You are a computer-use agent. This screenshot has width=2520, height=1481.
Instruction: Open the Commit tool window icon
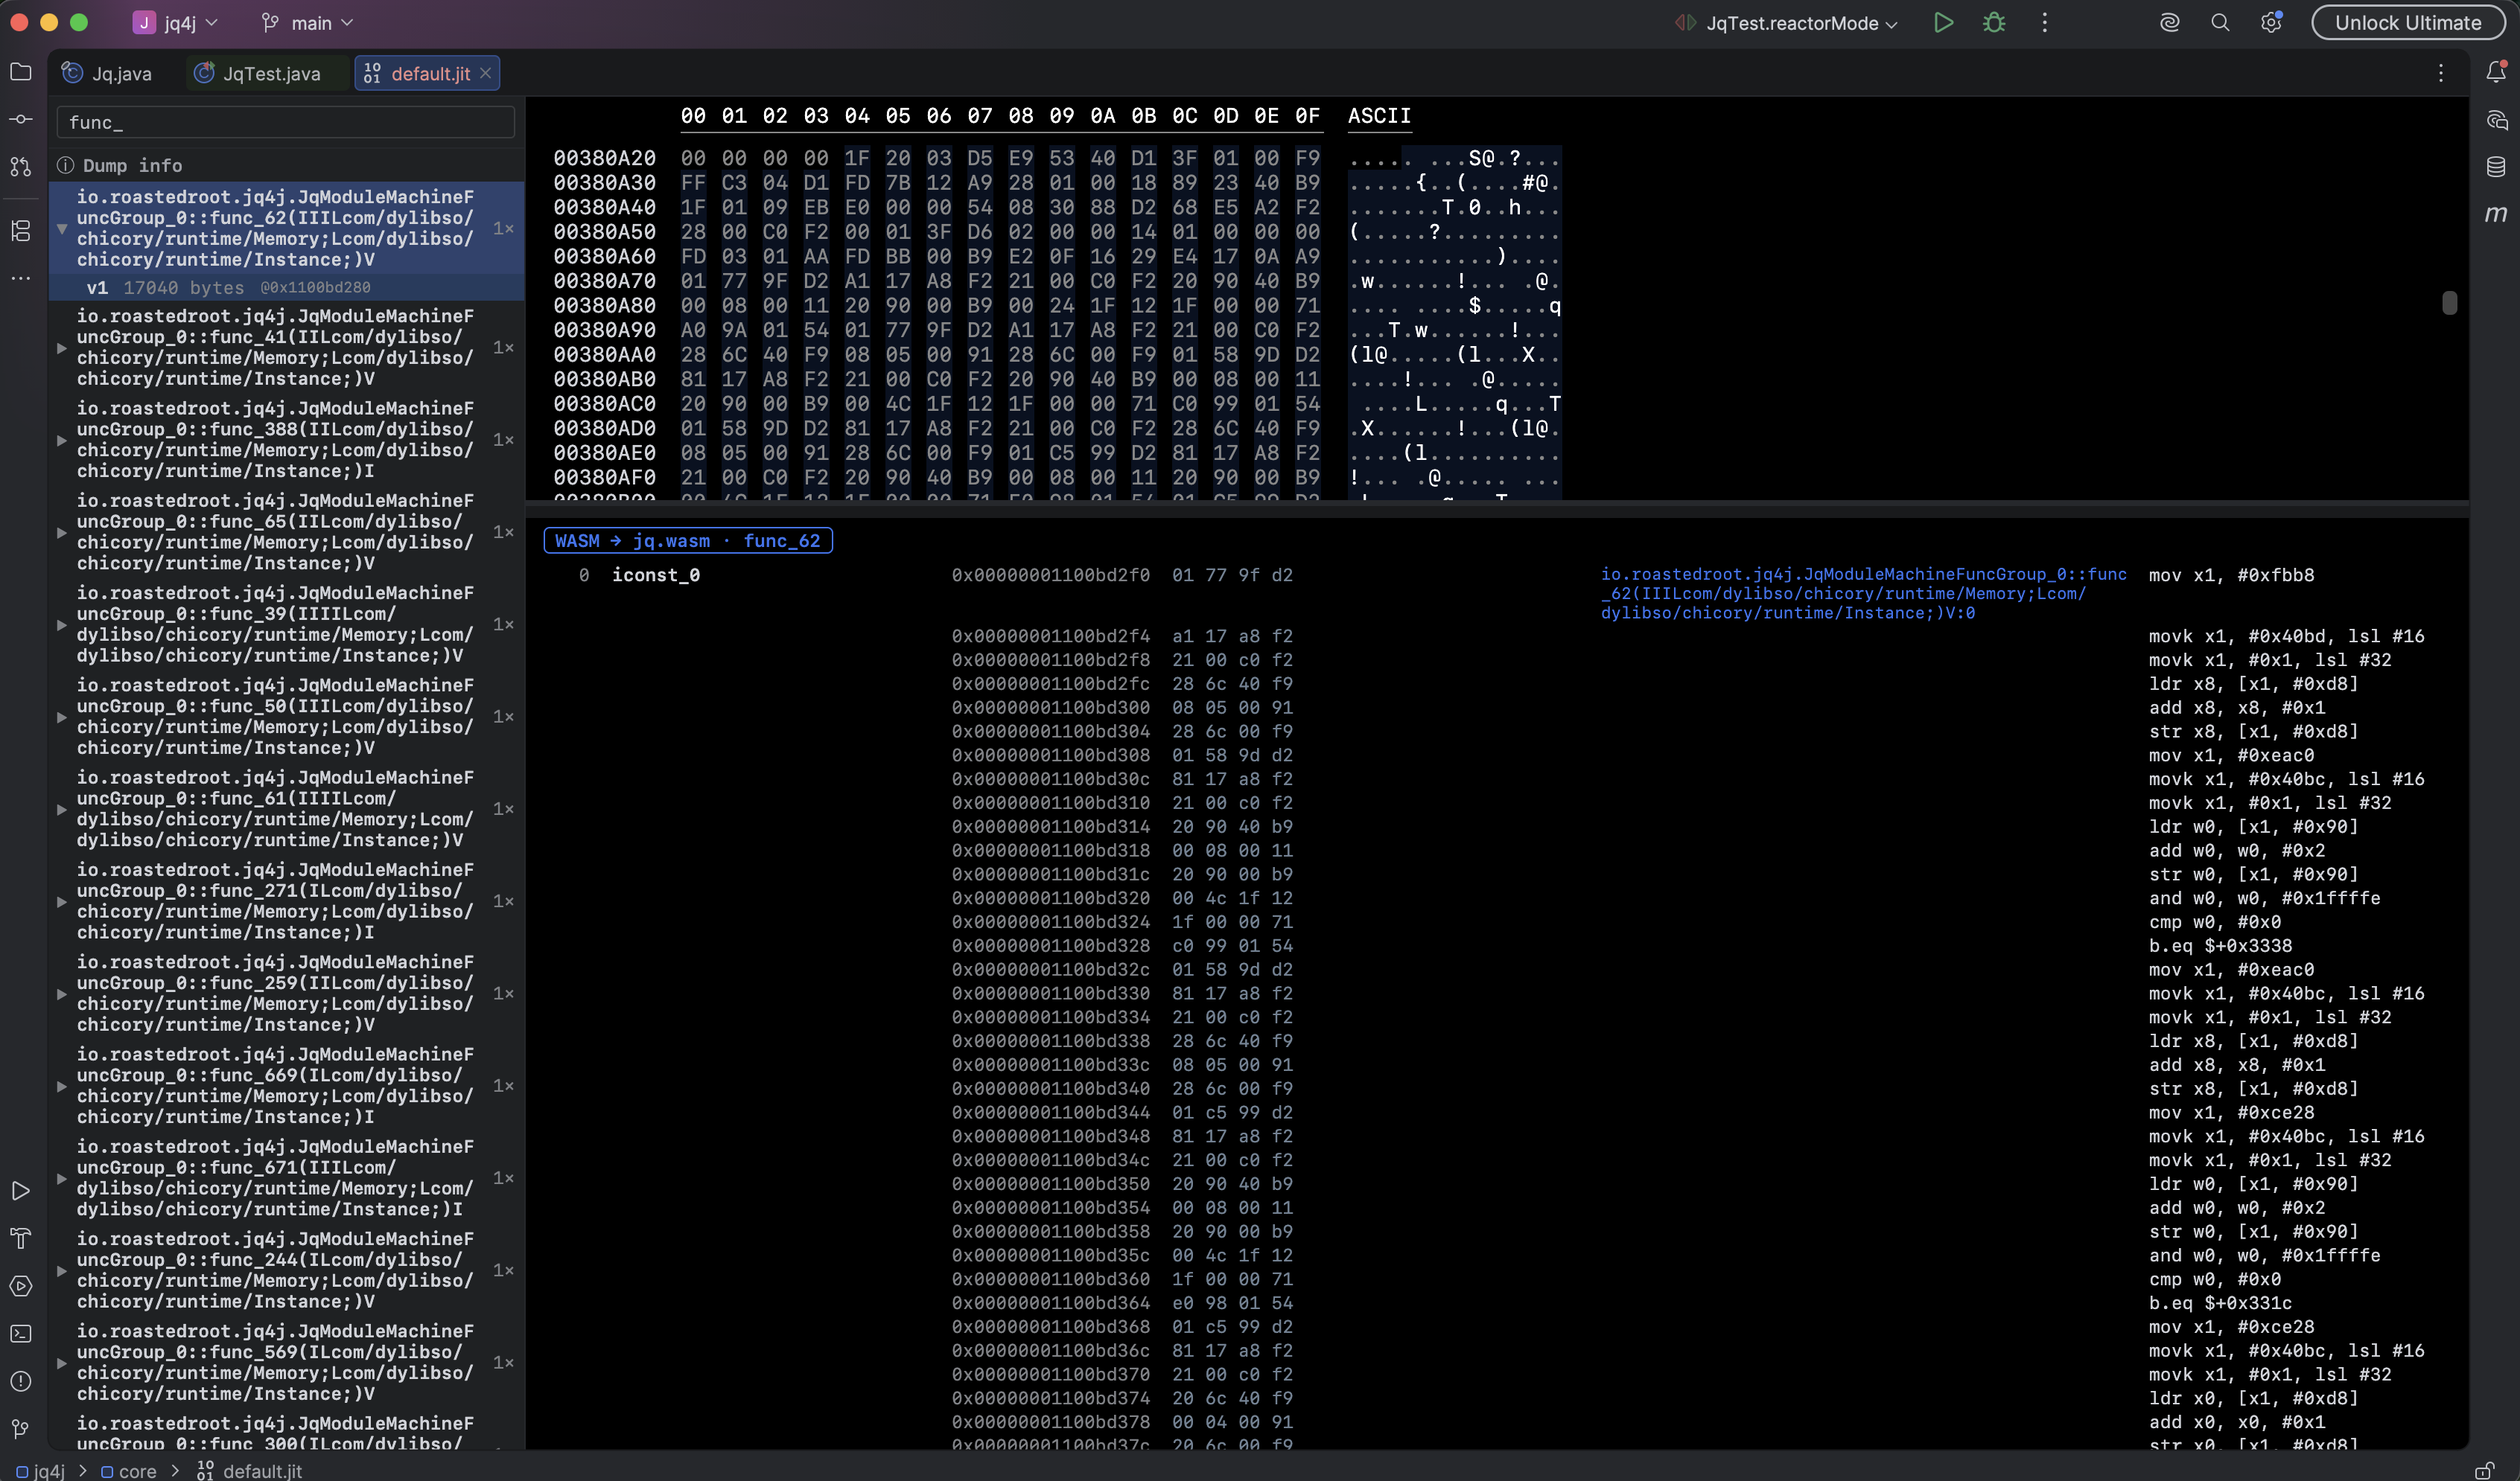point(21,119)
